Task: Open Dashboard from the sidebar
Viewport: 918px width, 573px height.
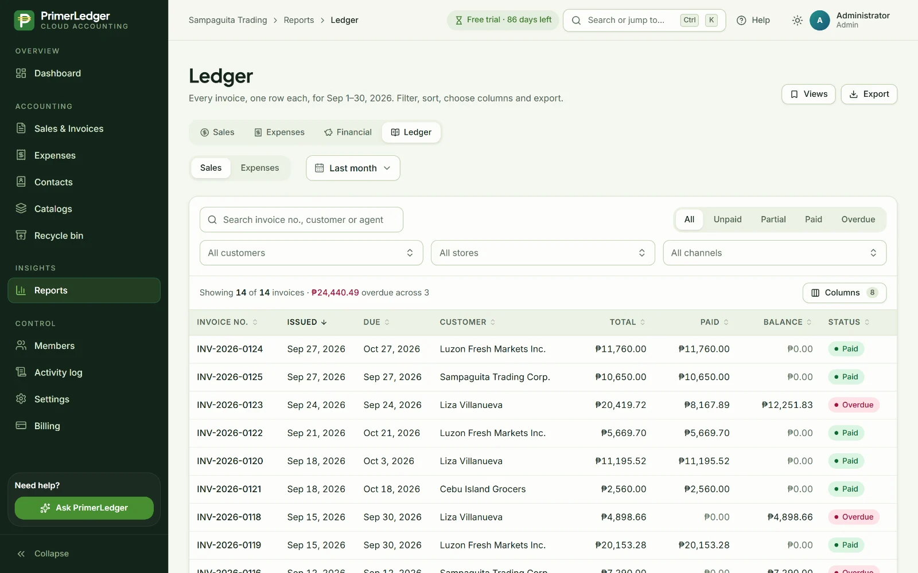Action: point(84,73)
